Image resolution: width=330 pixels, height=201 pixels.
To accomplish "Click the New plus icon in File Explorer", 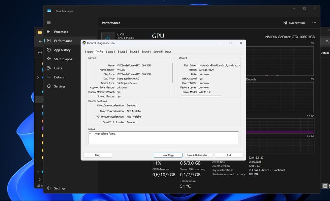I will 40,53.
